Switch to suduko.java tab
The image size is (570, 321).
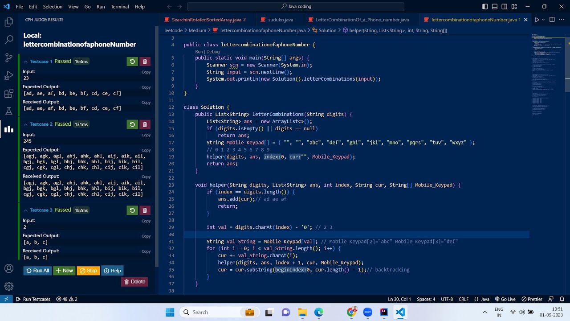point(281,20)
